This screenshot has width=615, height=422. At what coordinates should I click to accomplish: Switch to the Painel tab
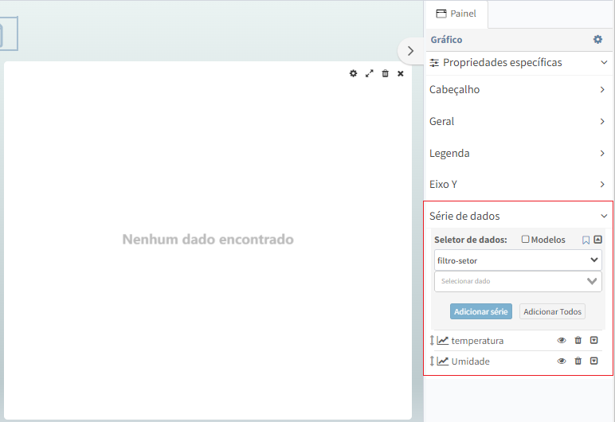456,14
